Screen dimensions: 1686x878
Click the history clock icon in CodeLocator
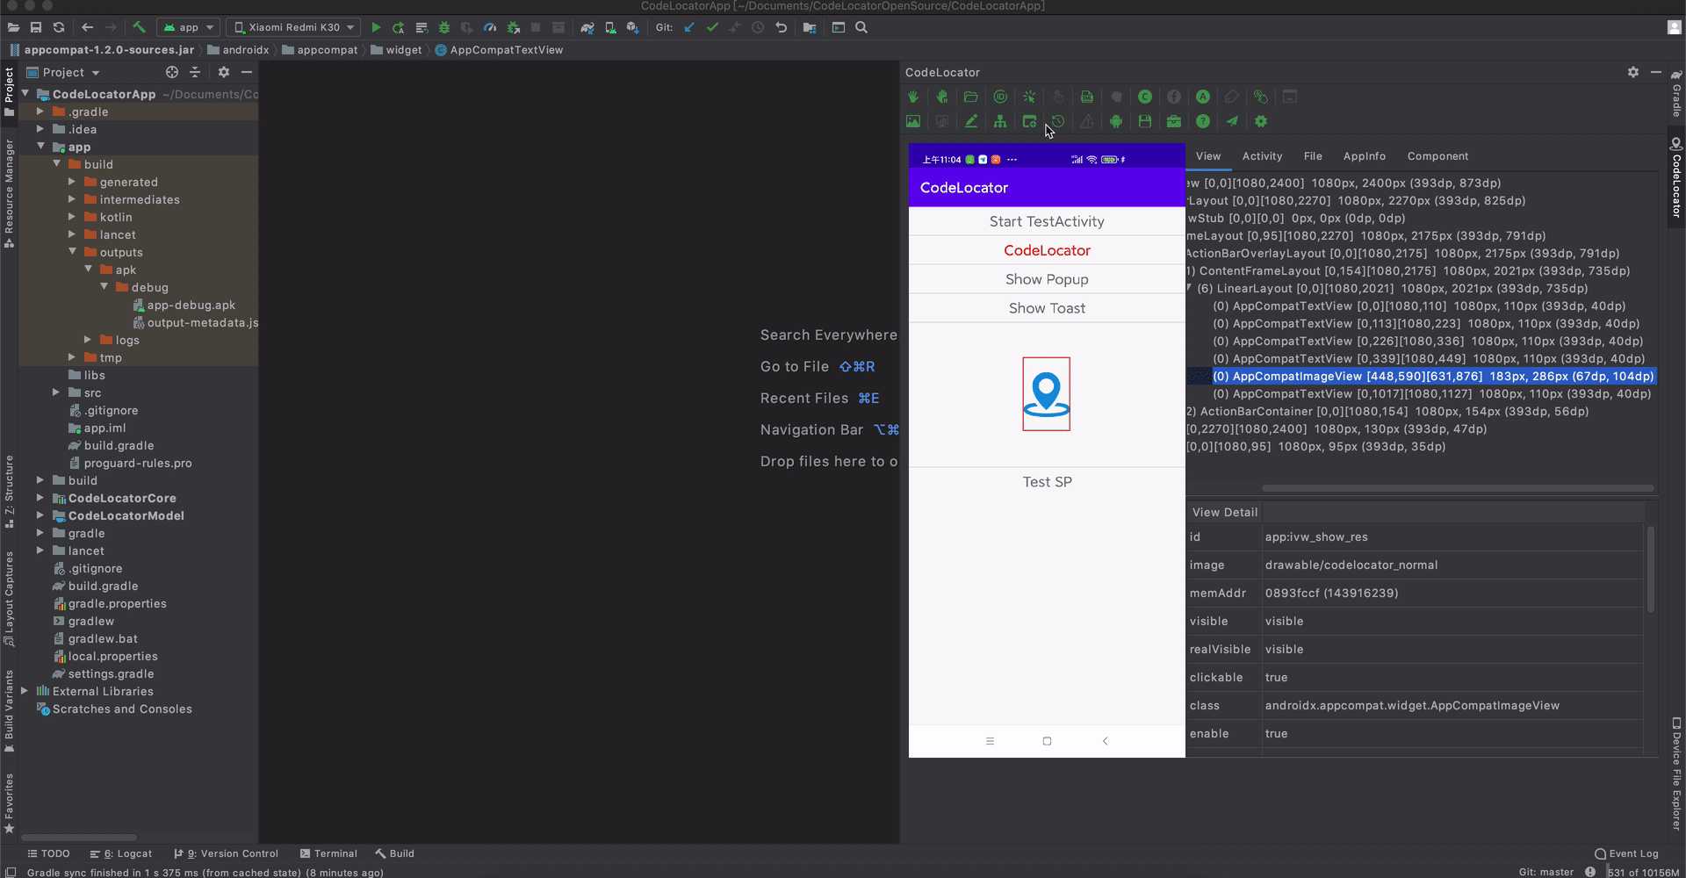[x=1058, y=122]
